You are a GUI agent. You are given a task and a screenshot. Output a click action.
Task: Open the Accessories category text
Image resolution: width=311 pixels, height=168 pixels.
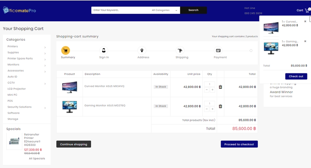click(16, 70)
